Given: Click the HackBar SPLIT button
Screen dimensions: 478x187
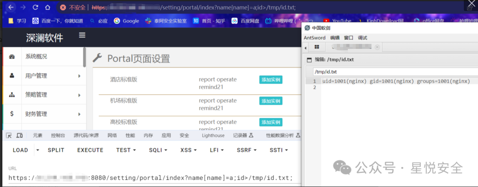Looking at the screenshot, I should 56,150.
